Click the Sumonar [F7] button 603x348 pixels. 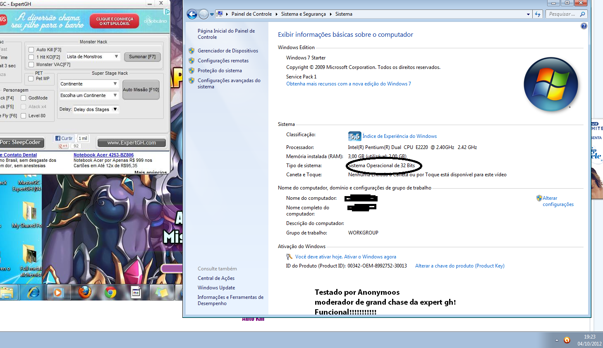[142, 57]
